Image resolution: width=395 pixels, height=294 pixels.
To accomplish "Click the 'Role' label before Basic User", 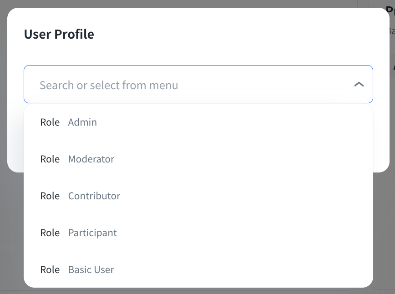I will pyautogui.click(x=50, y=270).
